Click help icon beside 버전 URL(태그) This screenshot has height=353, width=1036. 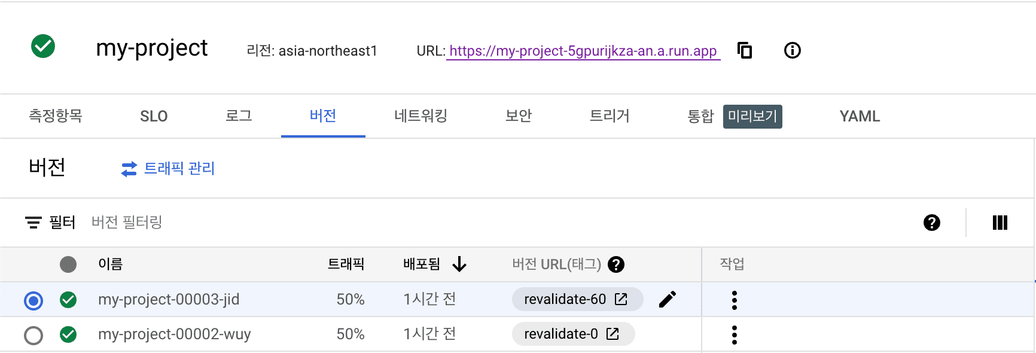click(x=616, y=264)
